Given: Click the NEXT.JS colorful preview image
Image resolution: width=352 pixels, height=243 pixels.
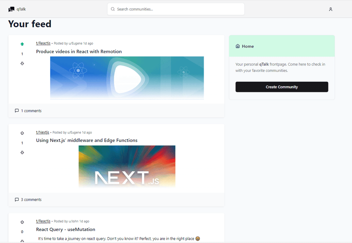Looking at the screenshot, I should click(127, 167).
